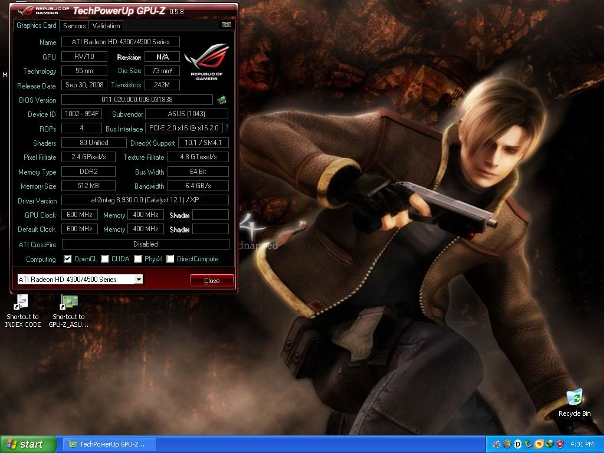Click TechPowerUp GPU-Z taskbar button
This screenshot has width=604, height=453.
pyautogui.click(x=109, y=444)
